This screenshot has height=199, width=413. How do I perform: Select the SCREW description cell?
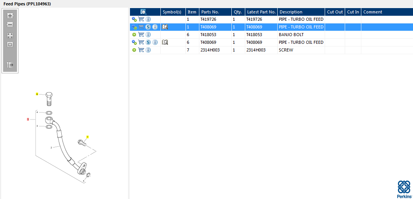coord(301,50)
